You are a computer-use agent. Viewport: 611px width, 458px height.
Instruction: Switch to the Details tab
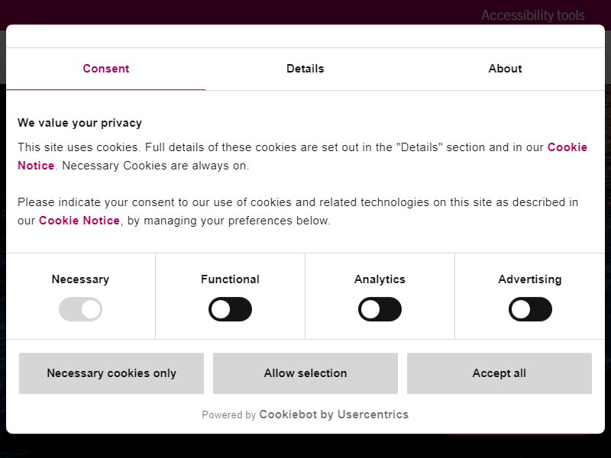click(x=305, y=69)
